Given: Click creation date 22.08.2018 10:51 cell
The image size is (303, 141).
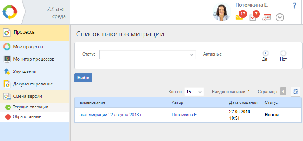Looking at the screenshot, I should point(239,115).
